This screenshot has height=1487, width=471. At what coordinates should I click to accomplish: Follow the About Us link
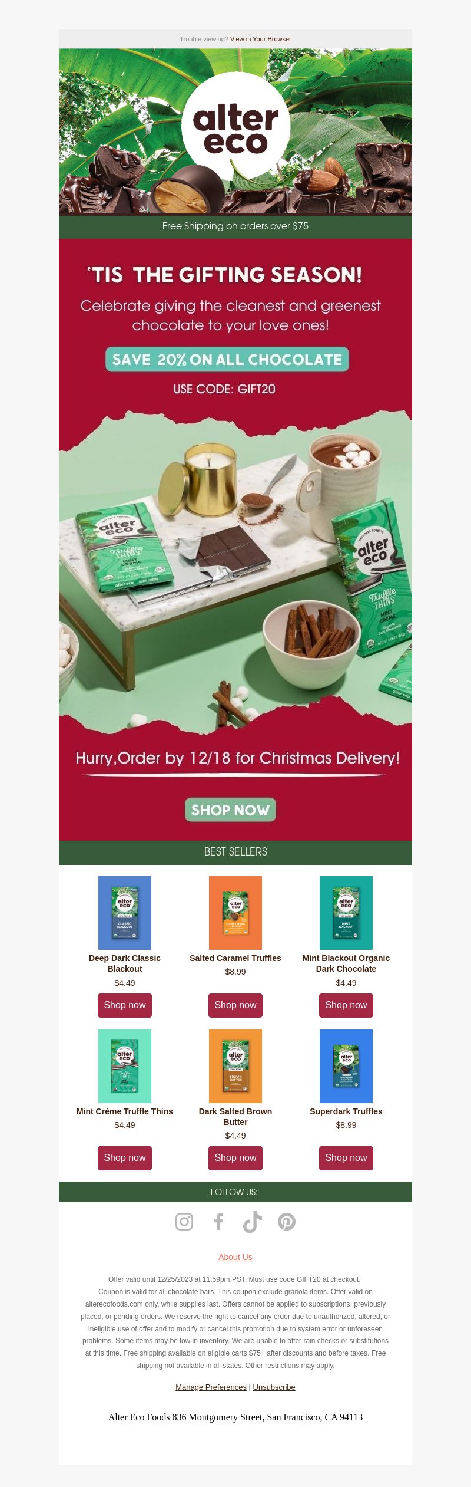[x=235, y=1257]
